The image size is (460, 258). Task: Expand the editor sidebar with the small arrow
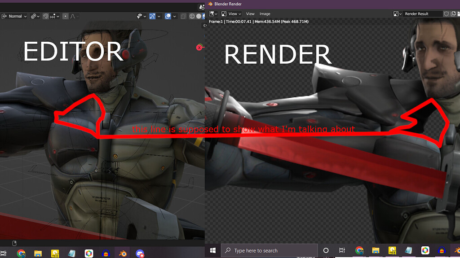tap(205, 26)
